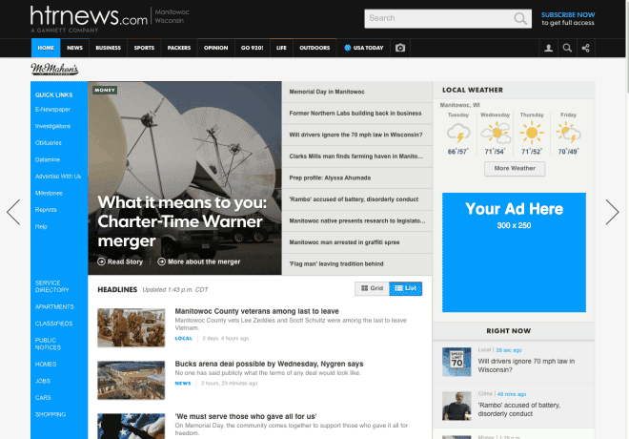Open the Public Notices link
This screenshot has width=629, height=439.
pyautogui.click(x=48, y=344)
